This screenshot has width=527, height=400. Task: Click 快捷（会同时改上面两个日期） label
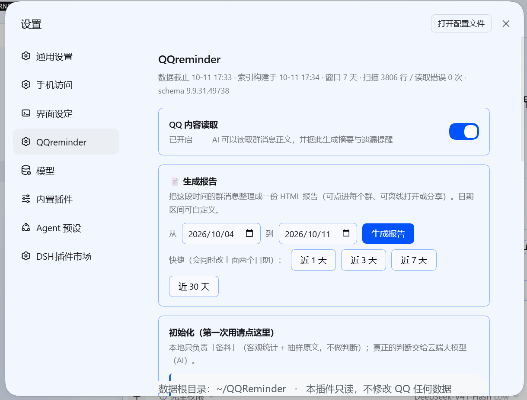point(225,260)
